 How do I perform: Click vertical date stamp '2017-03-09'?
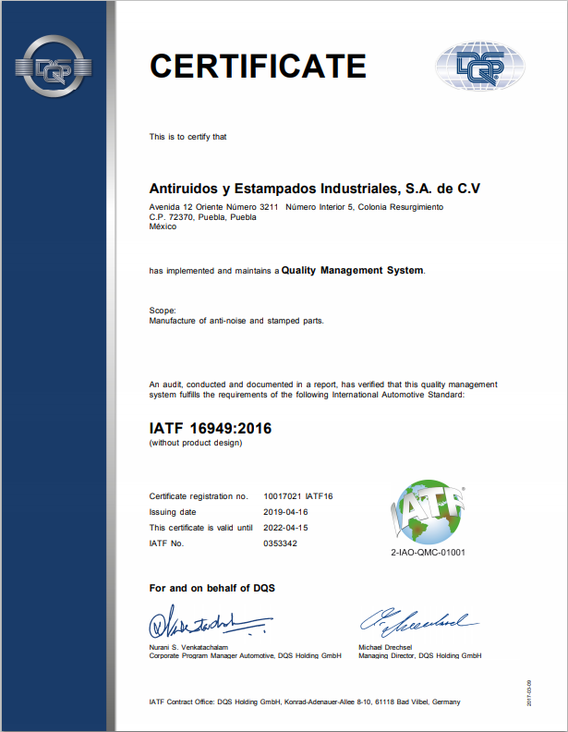[x=529, y=693]
